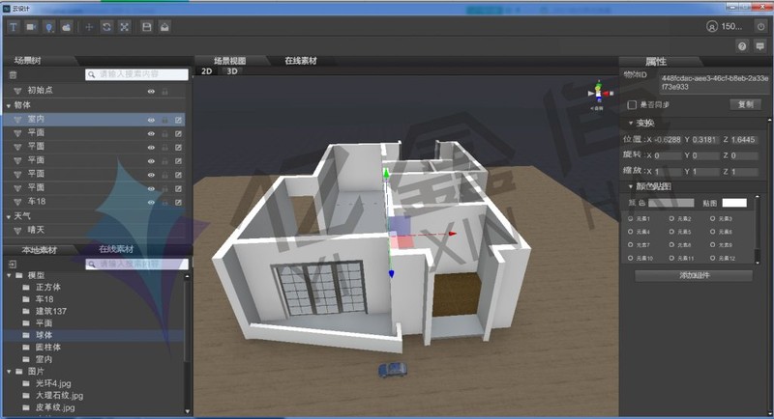Click the save (floppy disk) icon

[147, 27]
